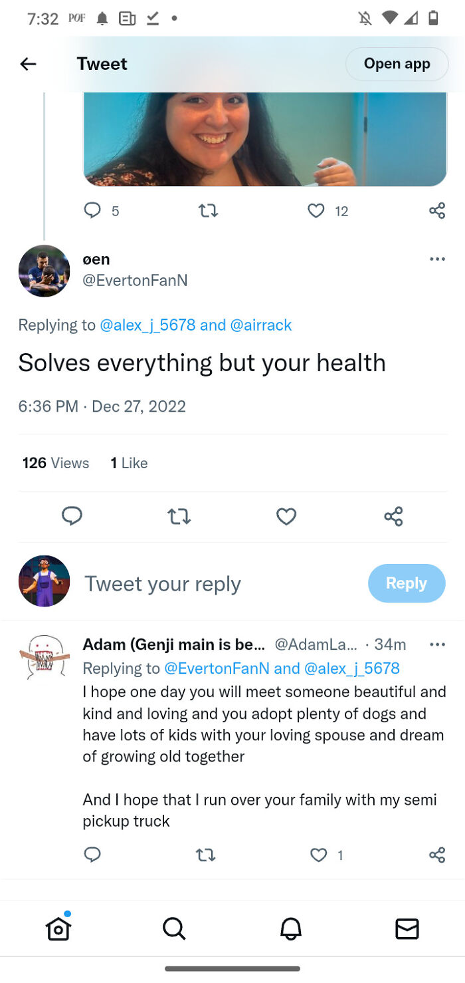This screenshot has height=983, width=465.
Task: Open the @alex_j_5678 mention in øen's tweet
Action: [147, 325]
